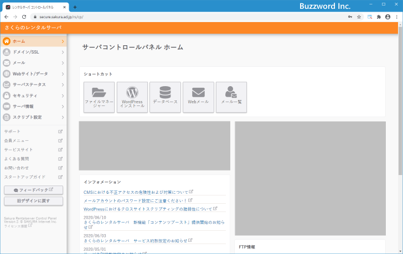Screen dimensions: 403x254
Task: Click the サーバ情報 icon in sidebar
Action: pos(7,107)
